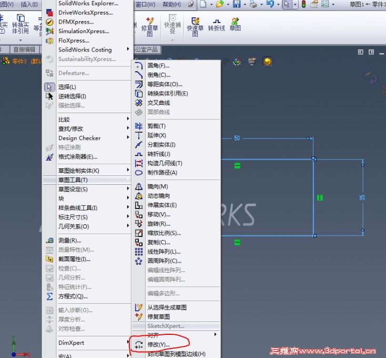This screenshot has width=386, height=358.
Task: Click the Sketch (草图) button in ribbon
Action: point(235,24)
